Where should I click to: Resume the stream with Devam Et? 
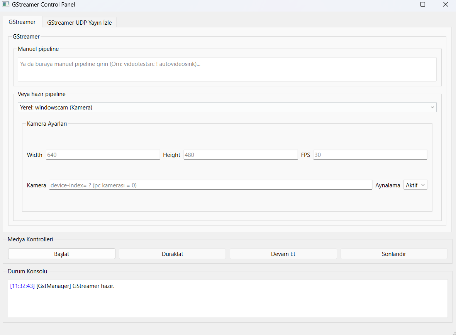[x=283, y=254]
